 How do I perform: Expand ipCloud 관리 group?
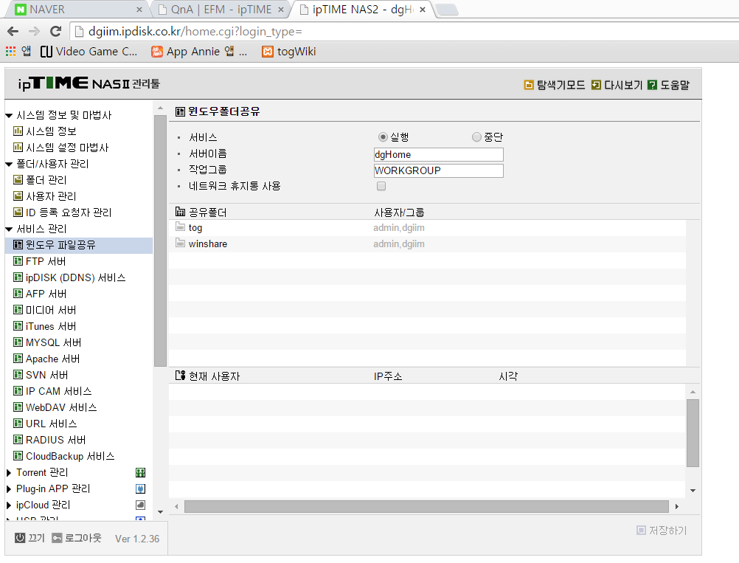(9, 505)
